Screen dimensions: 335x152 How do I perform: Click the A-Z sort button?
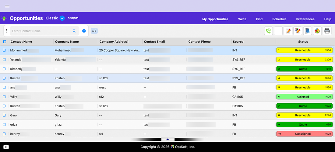pyautogui.click(x=94, y=31)
